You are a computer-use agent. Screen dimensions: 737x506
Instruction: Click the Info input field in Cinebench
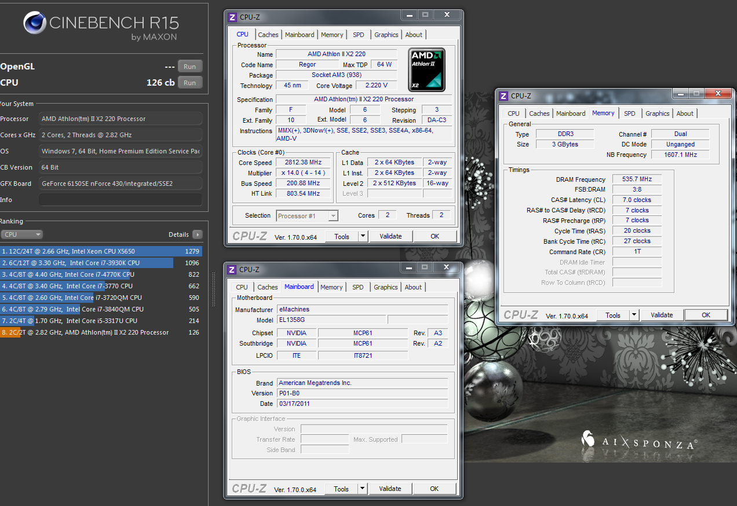[x=121, y=200]
